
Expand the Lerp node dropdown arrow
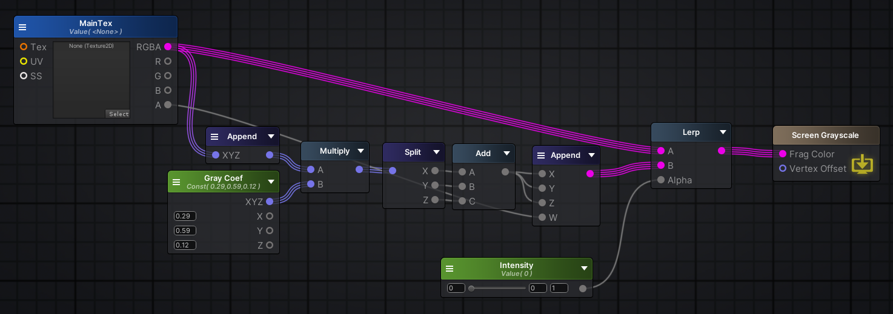click(x=723, y=132)
